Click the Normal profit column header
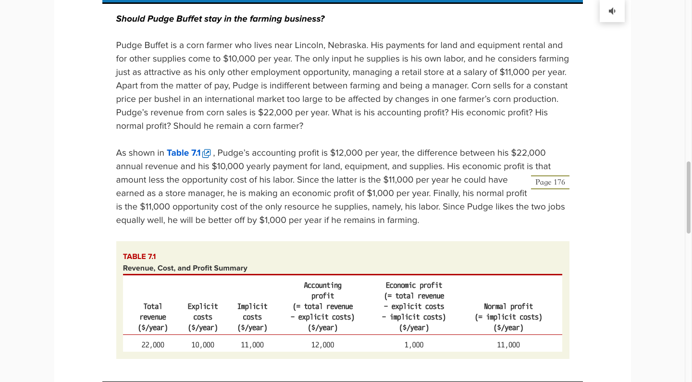This screenshot has height=382, width=692. pyautogui.click(x=508, y=317)
